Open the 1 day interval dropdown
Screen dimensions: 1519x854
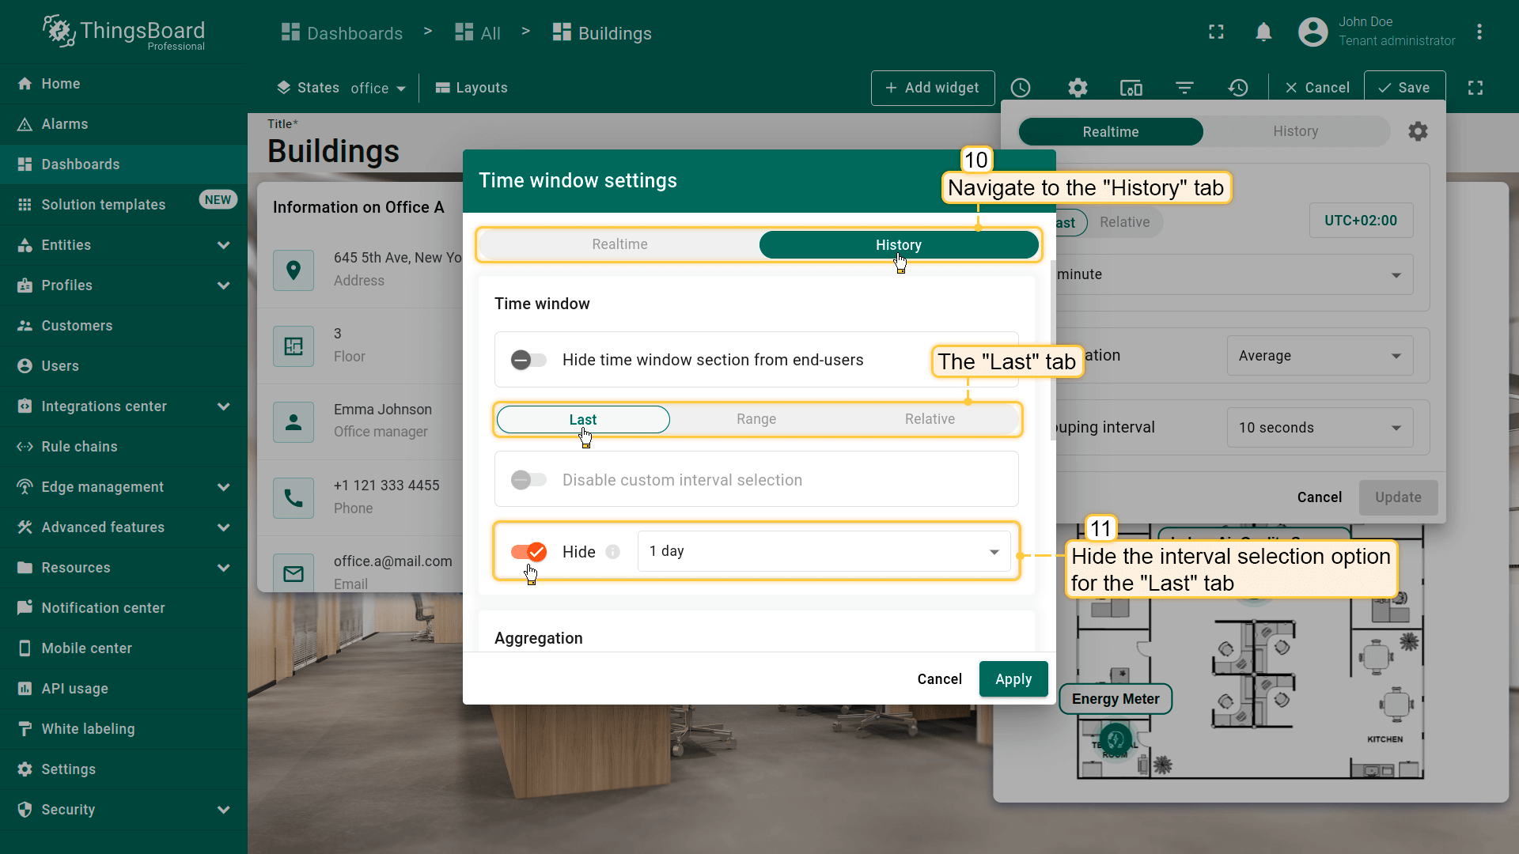[x=824, y=551]
